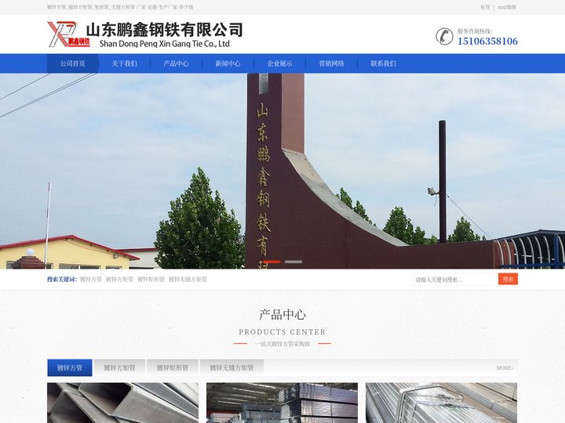Select the 镀锌方管 product tab
Viewport: 565px width, 423px height.
click(70, 367)
